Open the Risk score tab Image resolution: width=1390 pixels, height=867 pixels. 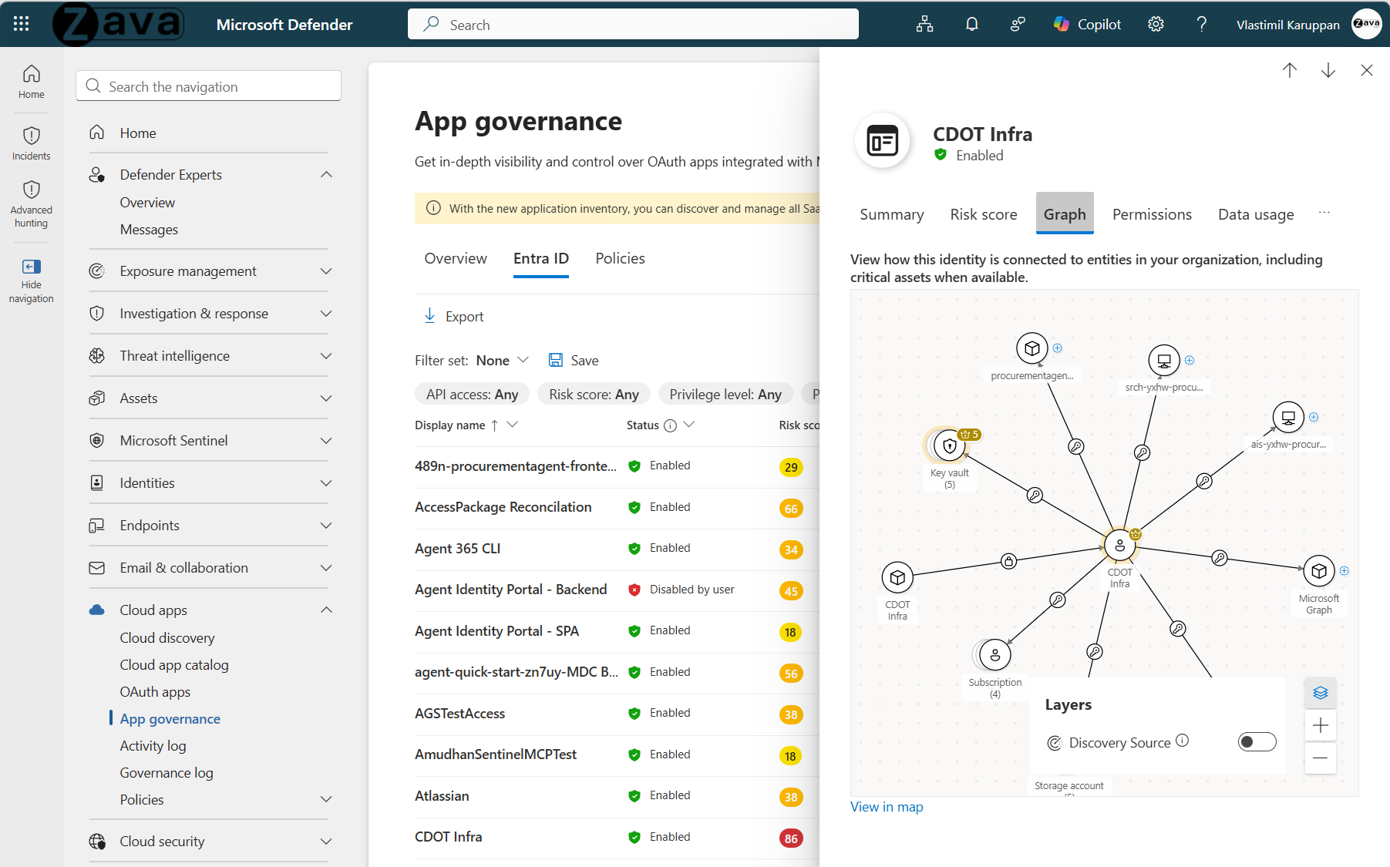[x=984, y=214]
